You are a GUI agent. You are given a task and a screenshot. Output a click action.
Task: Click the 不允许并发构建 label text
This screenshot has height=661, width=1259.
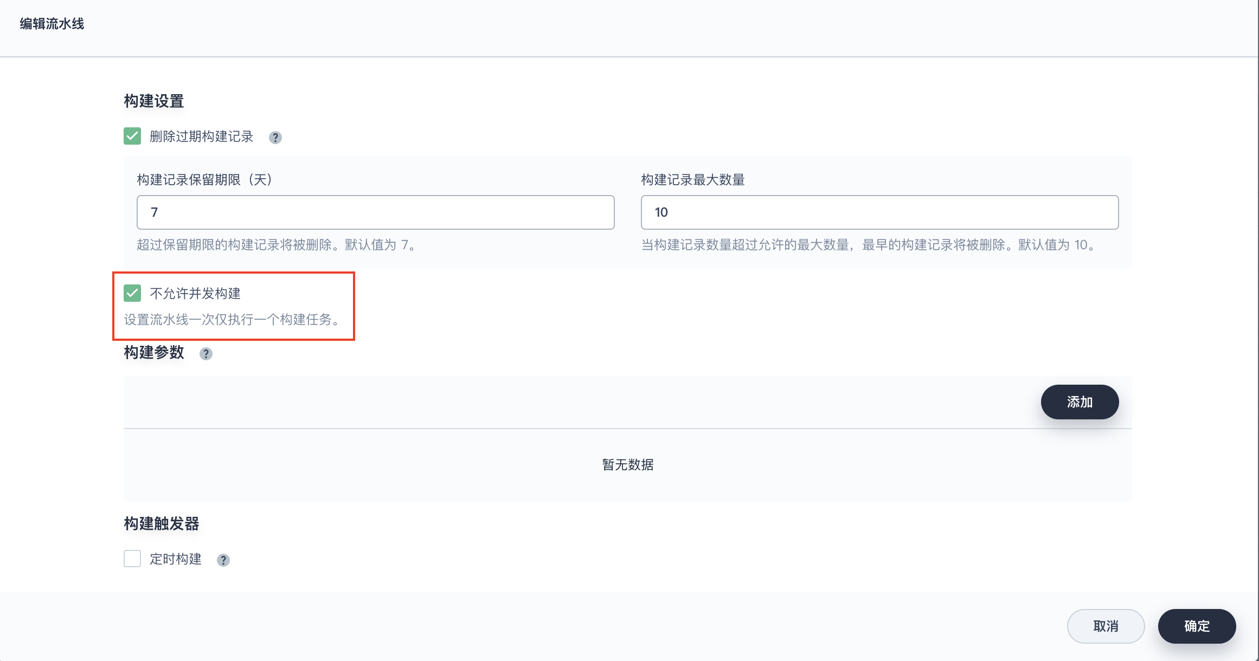point(195,294)
